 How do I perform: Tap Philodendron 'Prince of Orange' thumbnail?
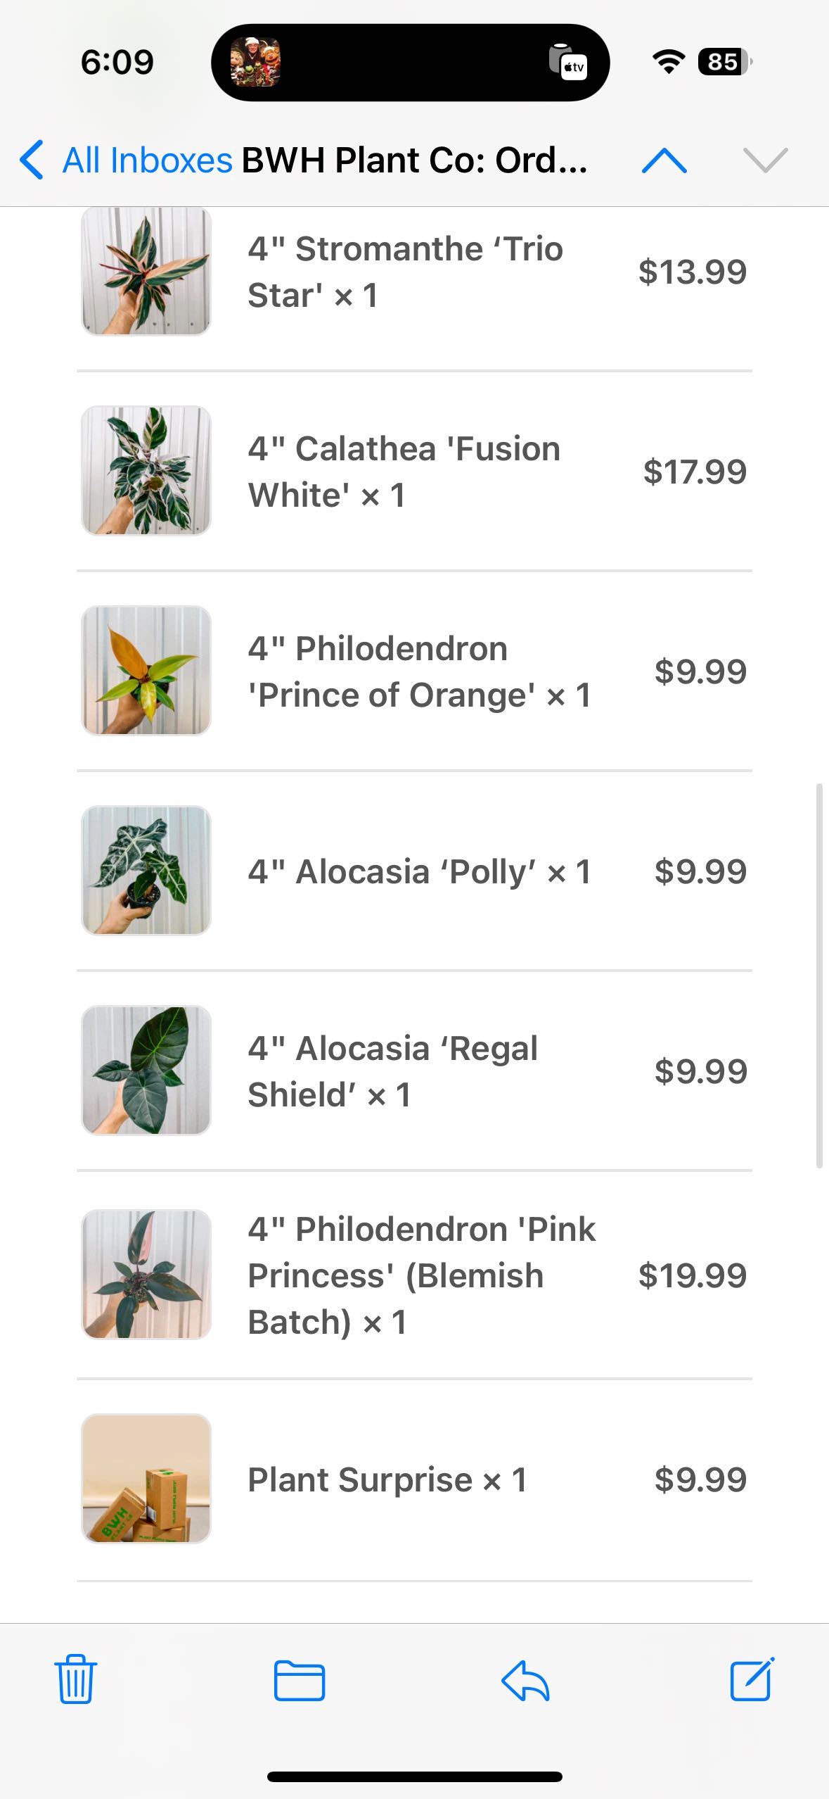click(x=146, y=670)
